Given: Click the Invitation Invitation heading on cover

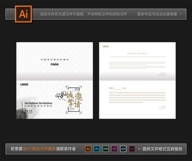Looking at the screenshot, I should coord(38,103).
